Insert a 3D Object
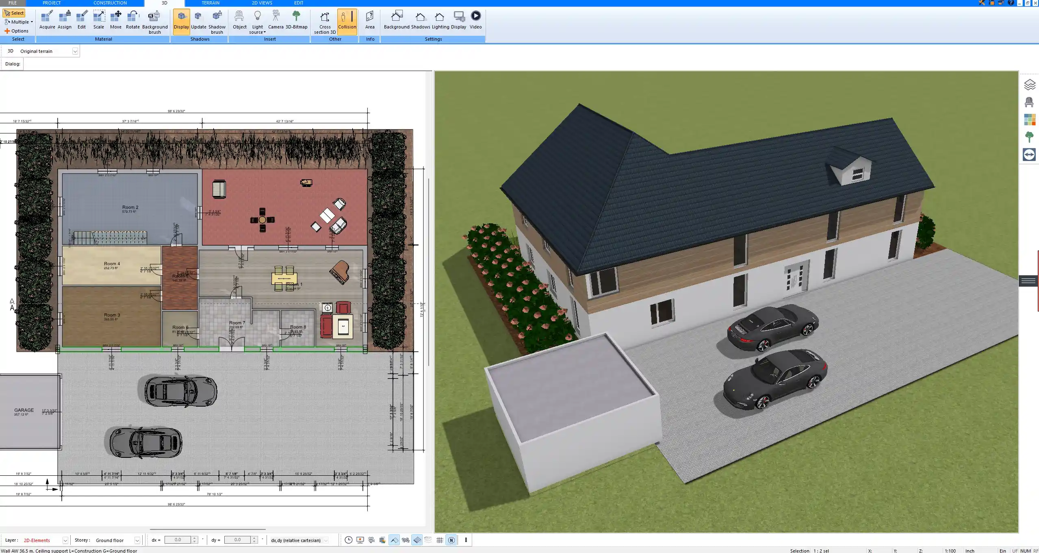1039x553 pixels. [x=239, y=20]
